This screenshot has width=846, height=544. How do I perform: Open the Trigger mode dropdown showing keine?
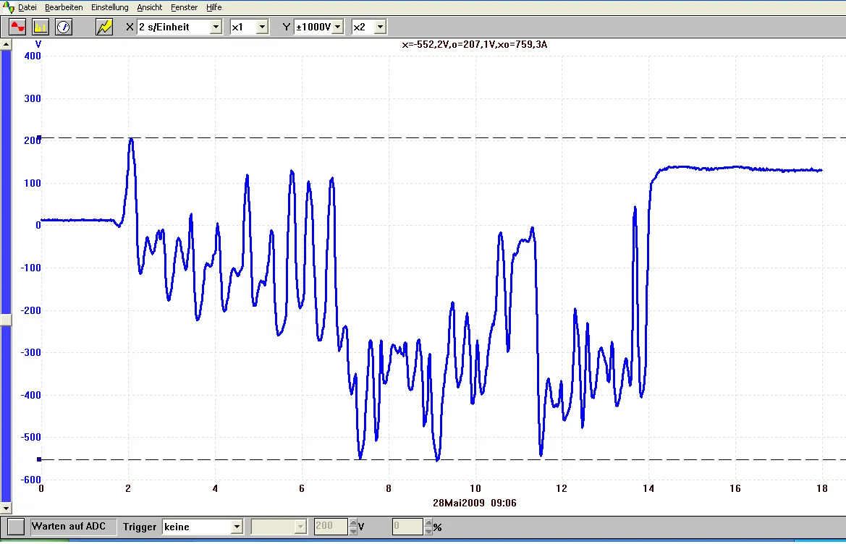[237, 527]
